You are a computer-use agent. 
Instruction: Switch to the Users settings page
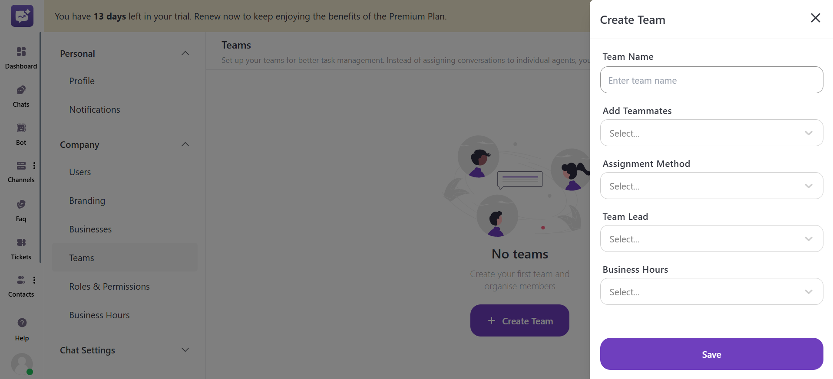(x=80, y=172)
